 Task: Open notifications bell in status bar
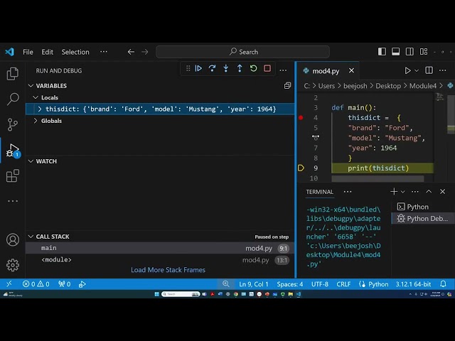[443, 284]
